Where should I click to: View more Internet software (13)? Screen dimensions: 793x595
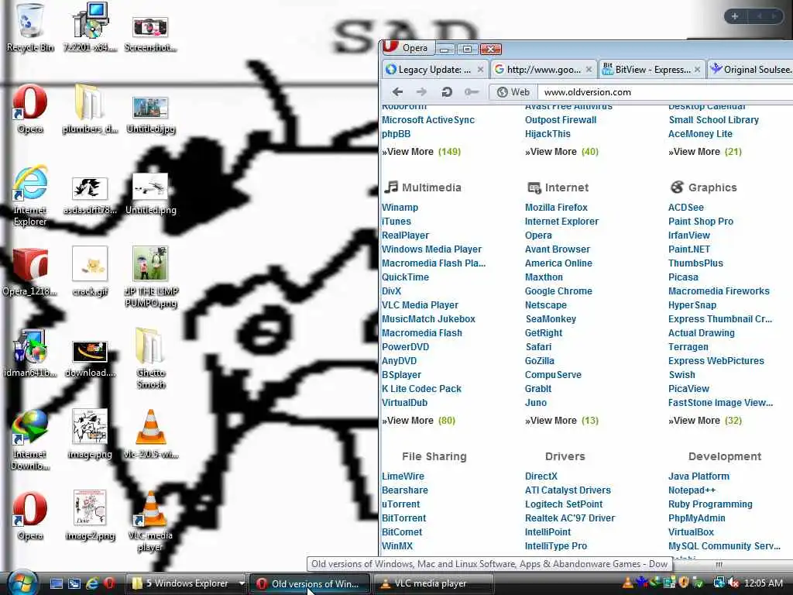[x=562, y=421]
